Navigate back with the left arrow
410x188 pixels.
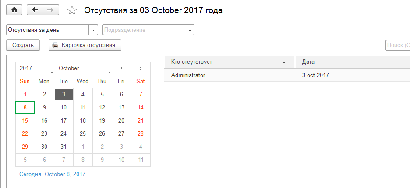coord(35,10)
